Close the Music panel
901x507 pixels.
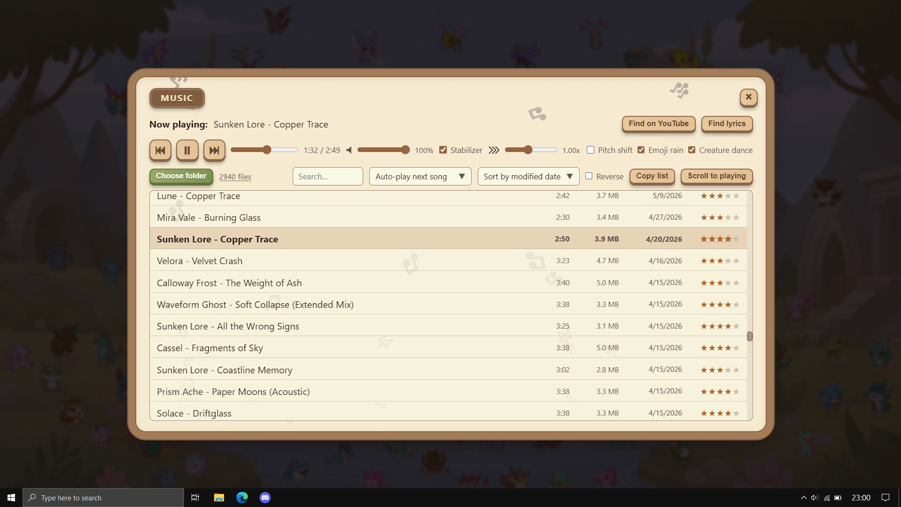(x=748, y=97)
